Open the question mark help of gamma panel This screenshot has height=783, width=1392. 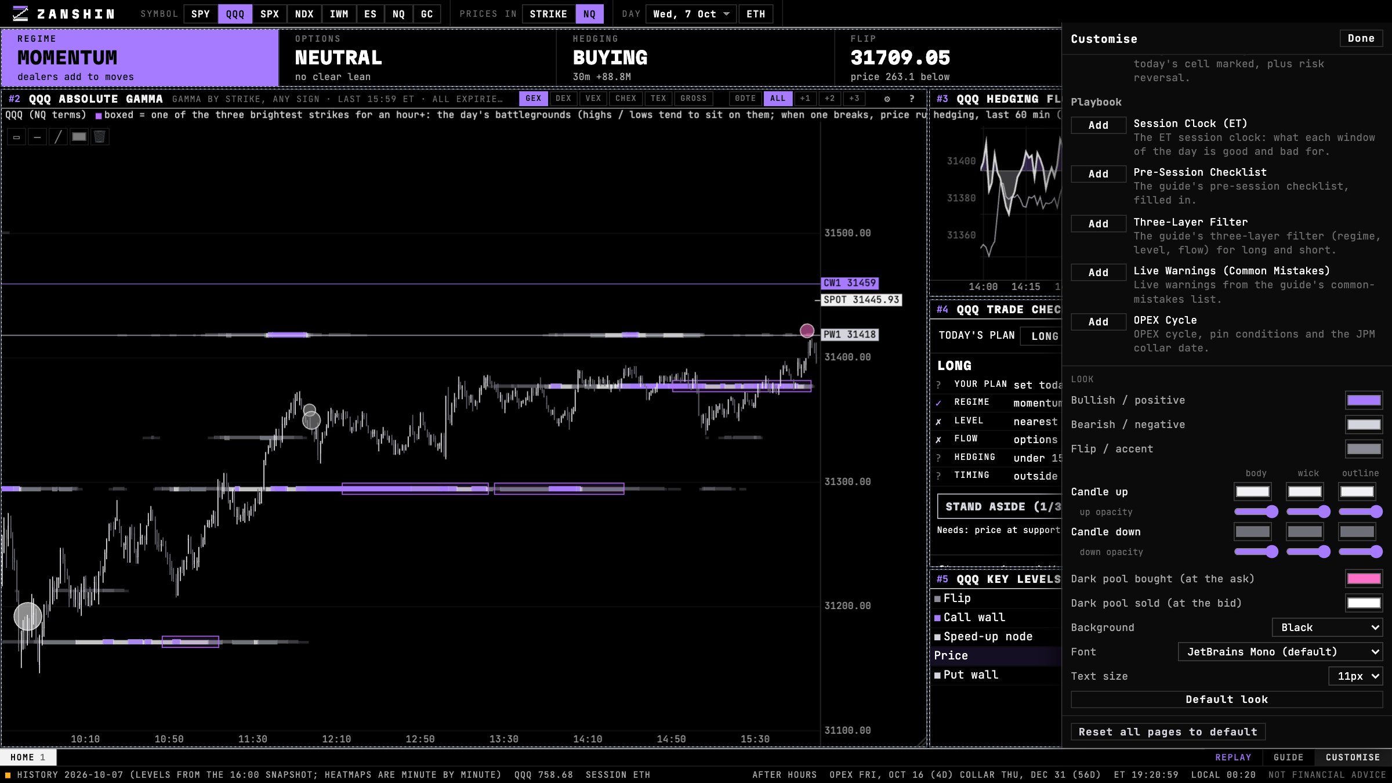[912, 99]
